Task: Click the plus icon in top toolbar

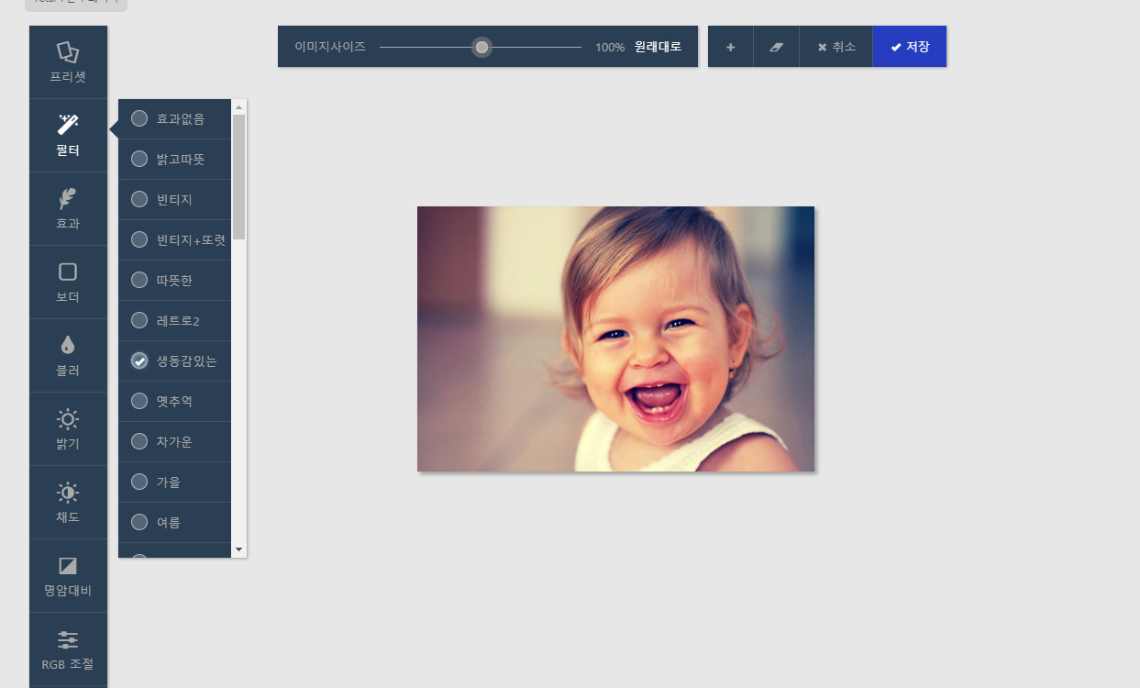Action: tap(730, 47)
